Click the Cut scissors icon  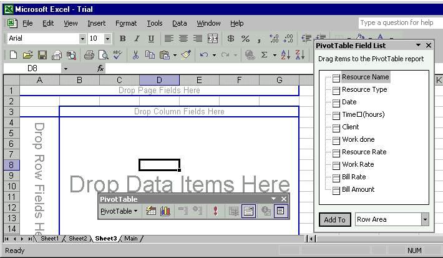(135, 55)
